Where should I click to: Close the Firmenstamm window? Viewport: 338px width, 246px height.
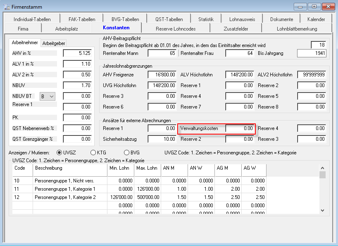328,7
